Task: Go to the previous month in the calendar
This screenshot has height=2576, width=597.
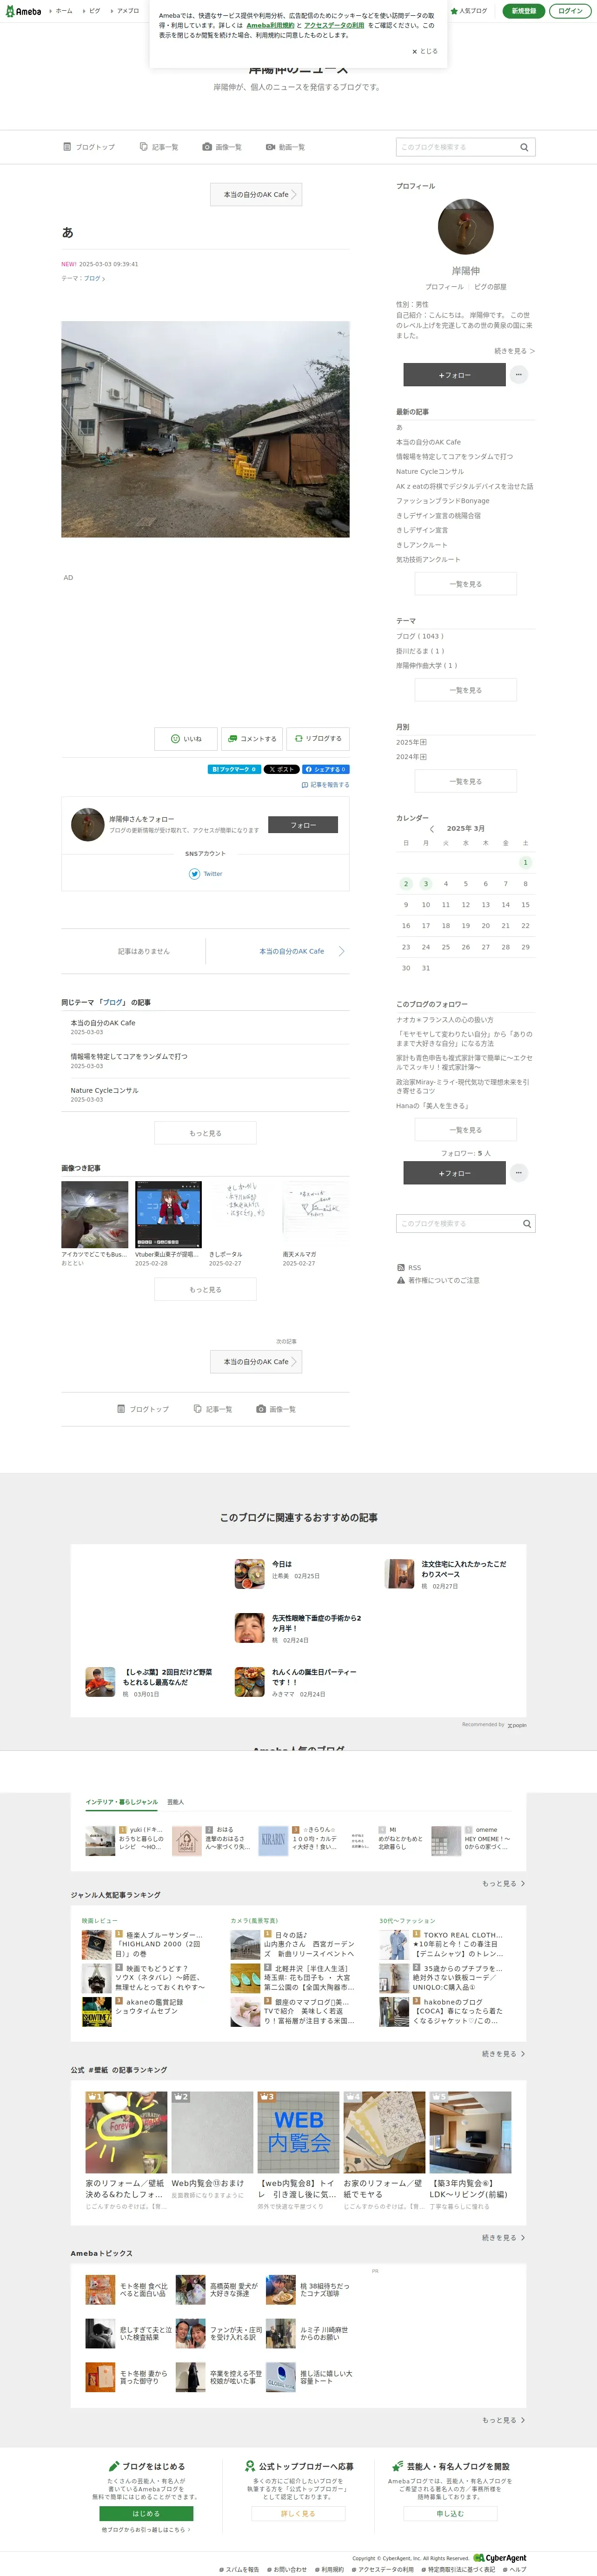Action: pyautogui.click(x=431, y=829)
